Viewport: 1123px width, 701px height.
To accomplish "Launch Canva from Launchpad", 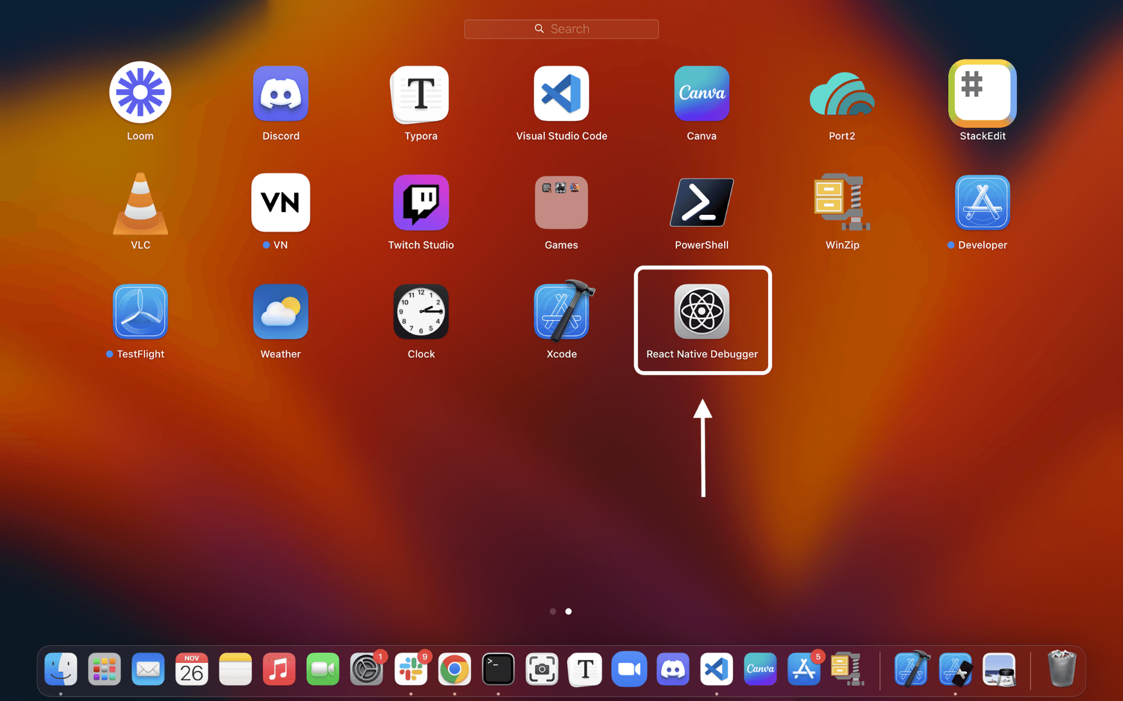I will point(702,94).
